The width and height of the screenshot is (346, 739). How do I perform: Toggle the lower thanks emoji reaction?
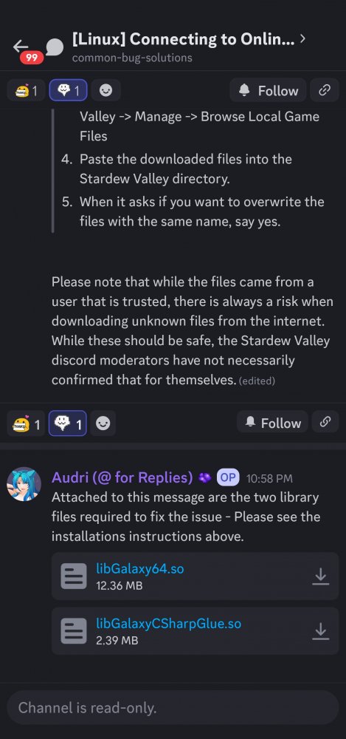26,423
